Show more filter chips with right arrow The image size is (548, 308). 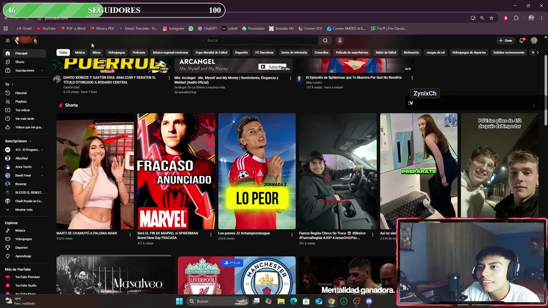[538, 53]
